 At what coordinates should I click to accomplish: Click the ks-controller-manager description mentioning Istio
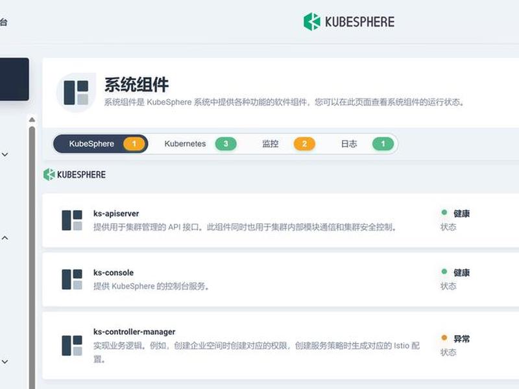click(256, 352)
